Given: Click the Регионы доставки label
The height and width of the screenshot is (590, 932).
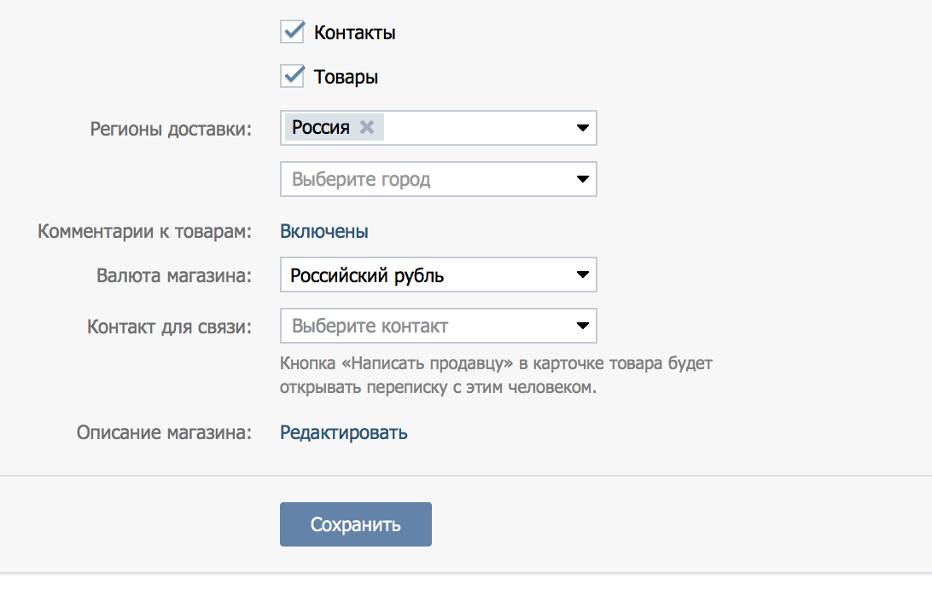Looking at the screenshot, I should tap(171, 129).
